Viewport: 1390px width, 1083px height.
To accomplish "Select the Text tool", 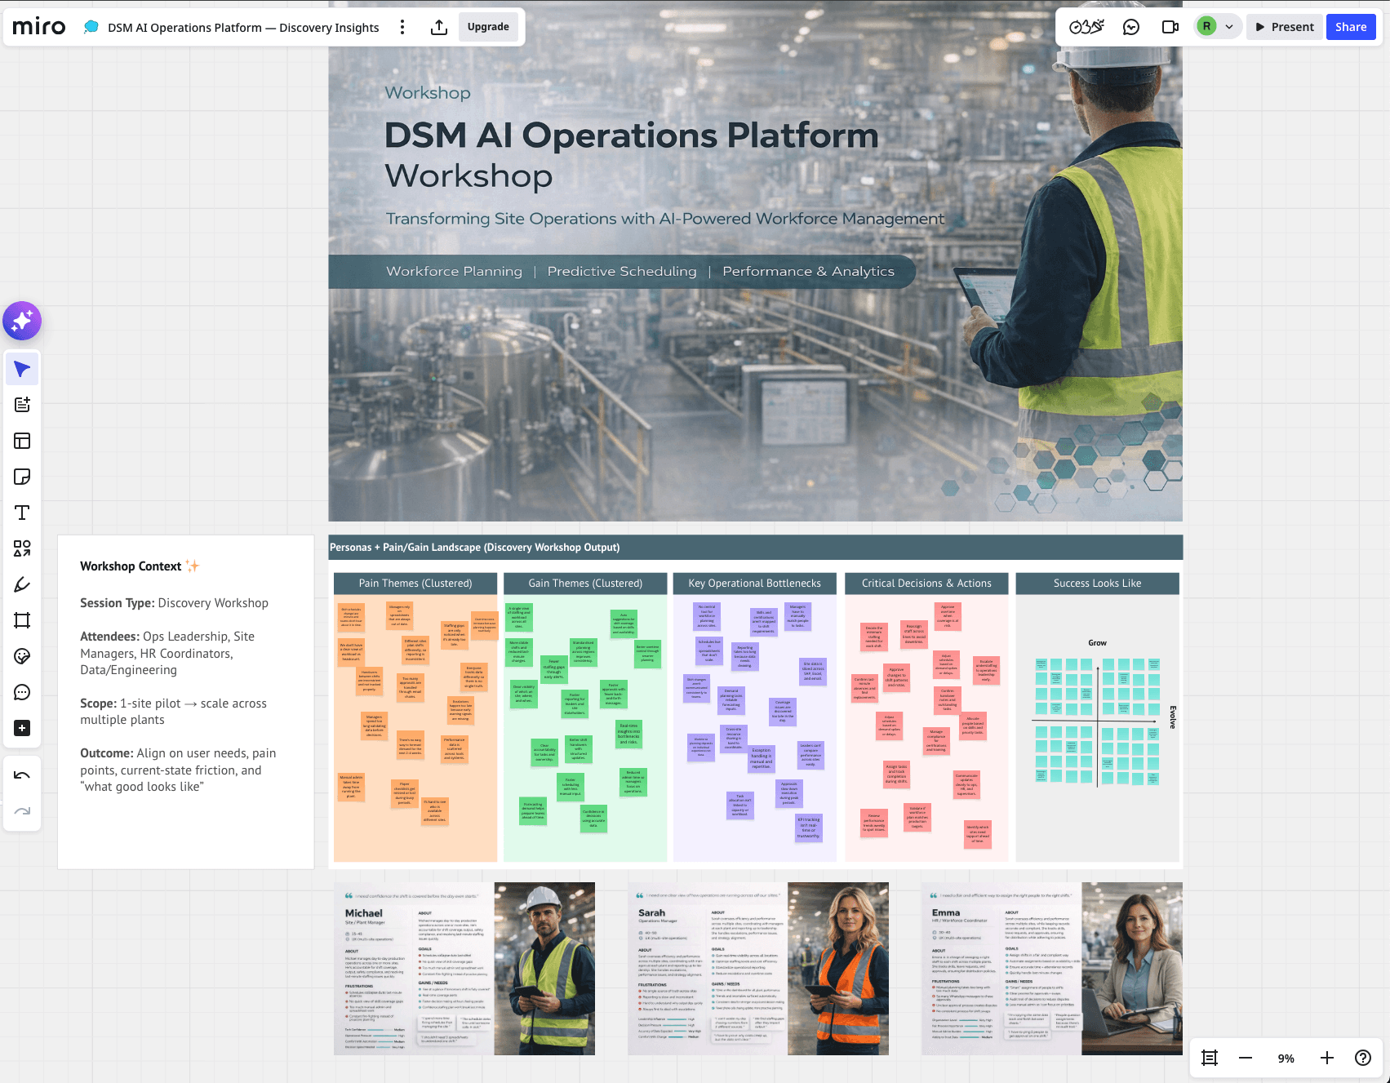I will (22, 513).
